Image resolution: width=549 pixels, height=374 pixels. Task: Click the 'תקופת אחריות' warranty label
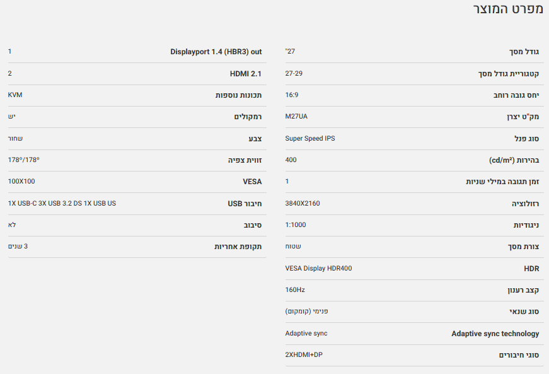click(x=238, y=247)
